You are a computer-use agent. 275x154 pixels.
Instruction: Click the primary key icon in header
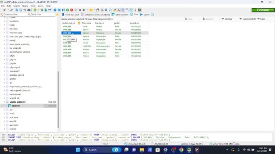coord(79,23)
